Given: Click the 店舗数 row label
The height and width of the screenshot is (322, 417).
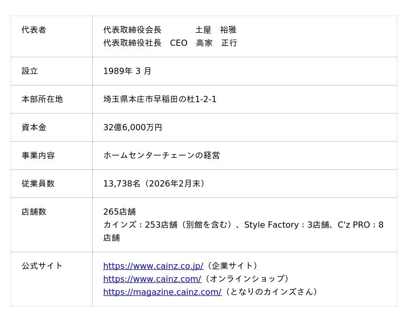Looking at the screenshot, I should [34, 212].
